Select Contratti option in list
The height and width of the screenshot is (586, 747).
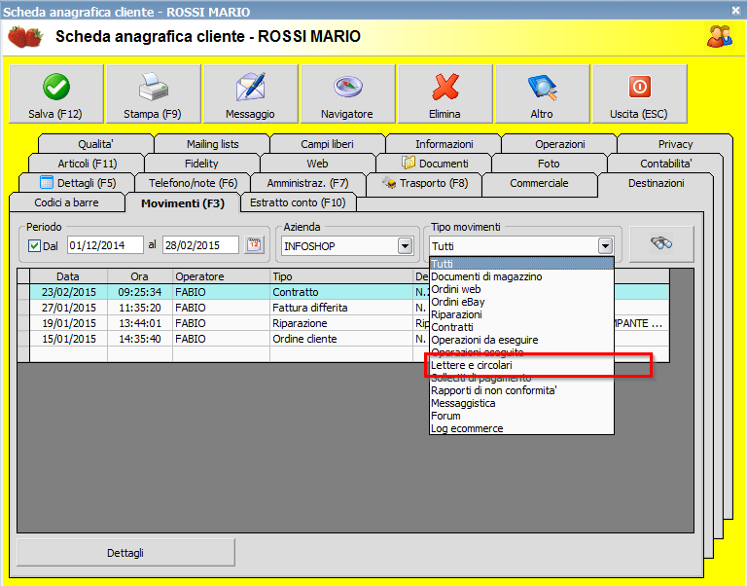521,327
